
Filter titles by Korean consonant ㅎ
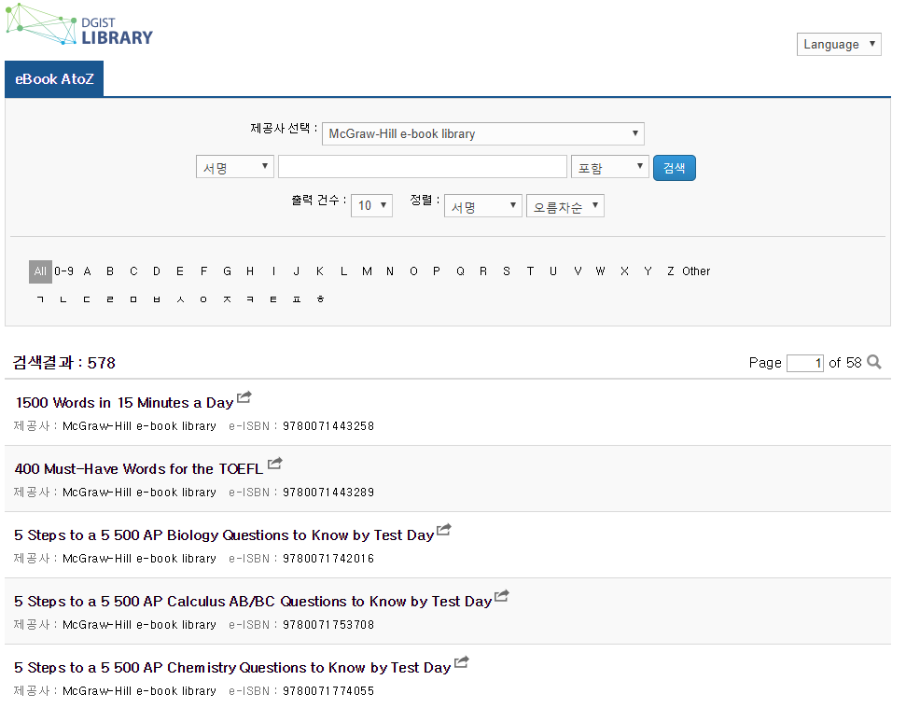[321, 299]
